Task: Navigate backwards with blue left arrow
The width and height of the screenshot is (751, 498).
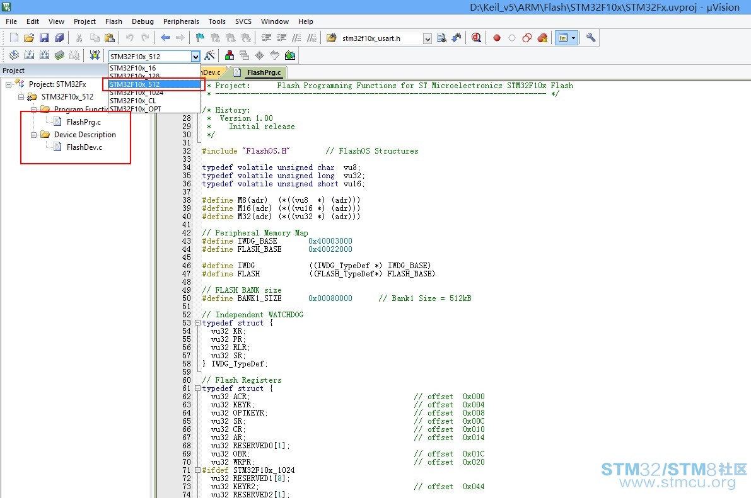Action: (165, 38)
